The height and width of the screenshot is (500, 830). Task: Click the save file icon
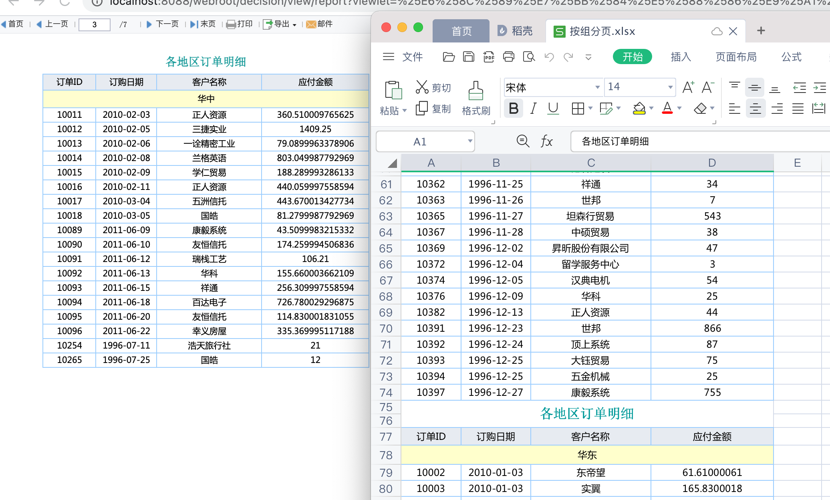(468, 57)
